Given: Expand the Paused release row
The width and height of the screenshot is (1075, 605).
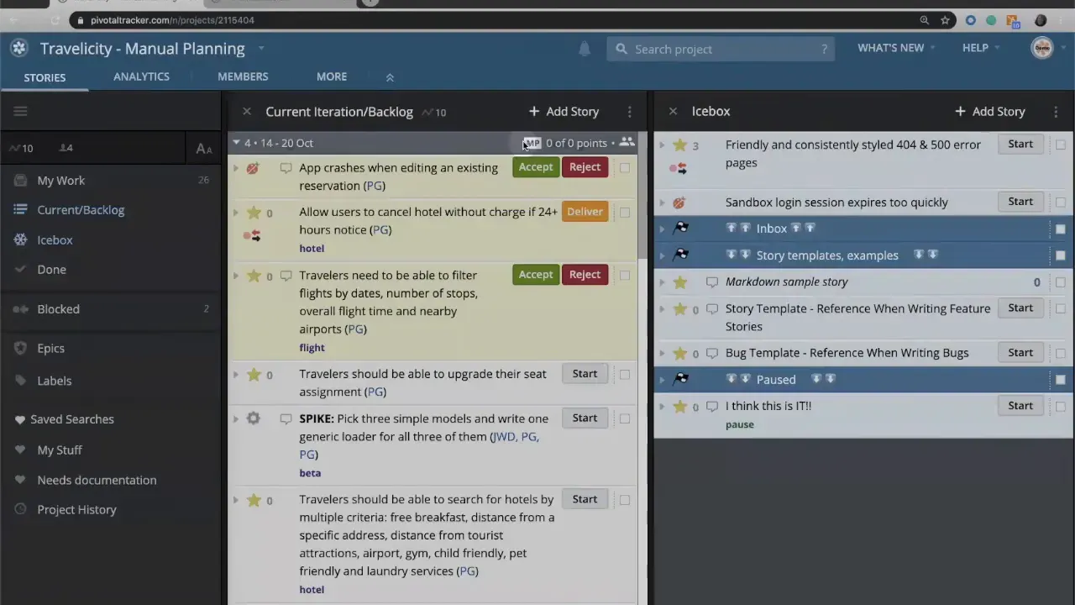Looking at the screenshot, I should pyautogui.click(x=662, y=379).
